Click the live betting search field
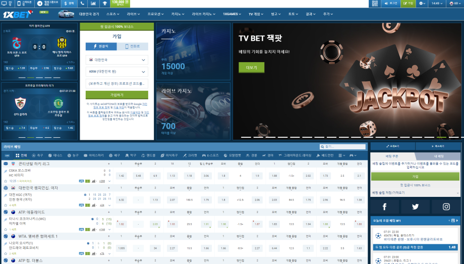The width and height of the screenshot is (464, 264). [x=342, y=147]
